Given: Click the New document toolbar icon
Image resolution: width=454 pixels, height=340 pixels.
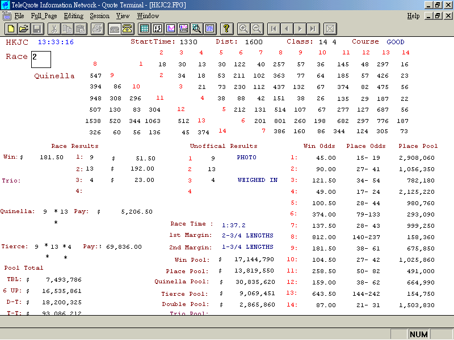Looking at the screenshot, I should click(x=11, y=29).
